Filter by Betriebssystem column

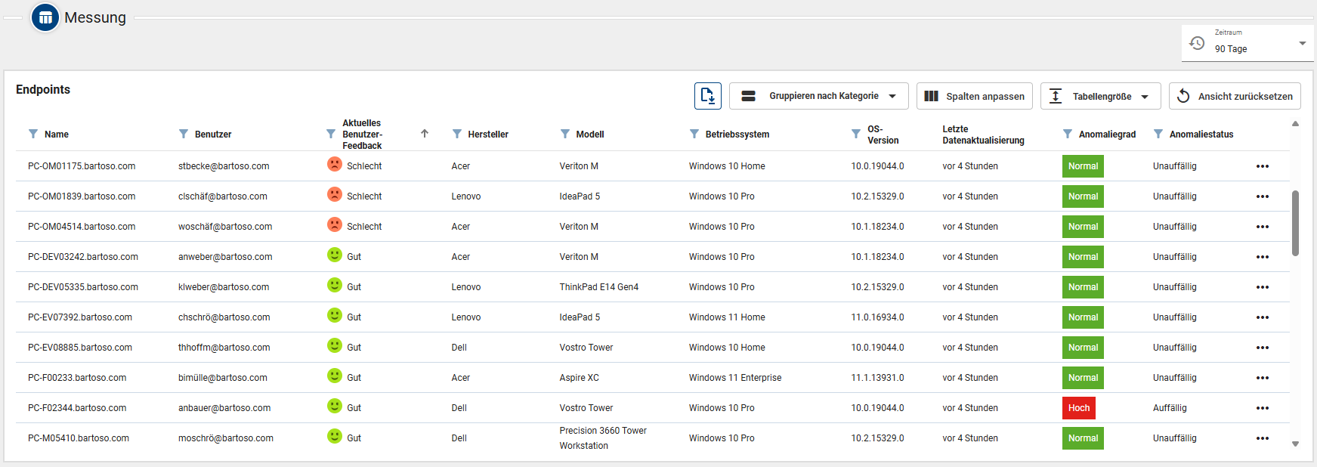(x=694, y=134)
